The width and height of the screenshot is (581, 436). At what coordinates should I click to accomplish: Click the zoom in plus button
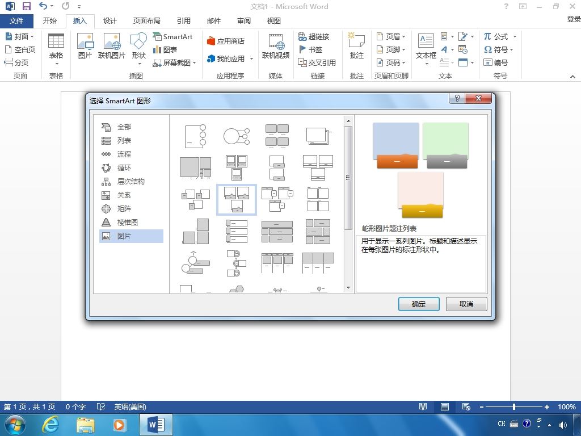coord(547,406)
